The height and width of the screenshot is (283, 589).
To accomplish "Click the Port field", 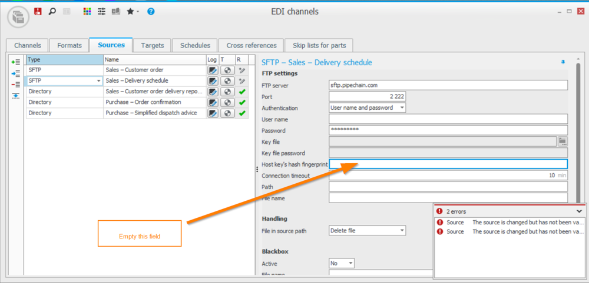I will tap(367, 96).
